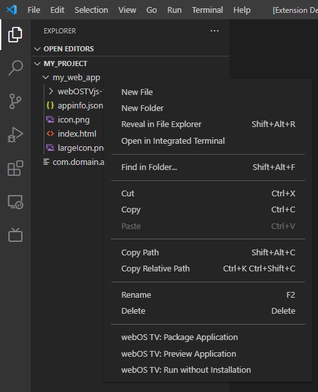Open the Terminal menu

(208, 10)
